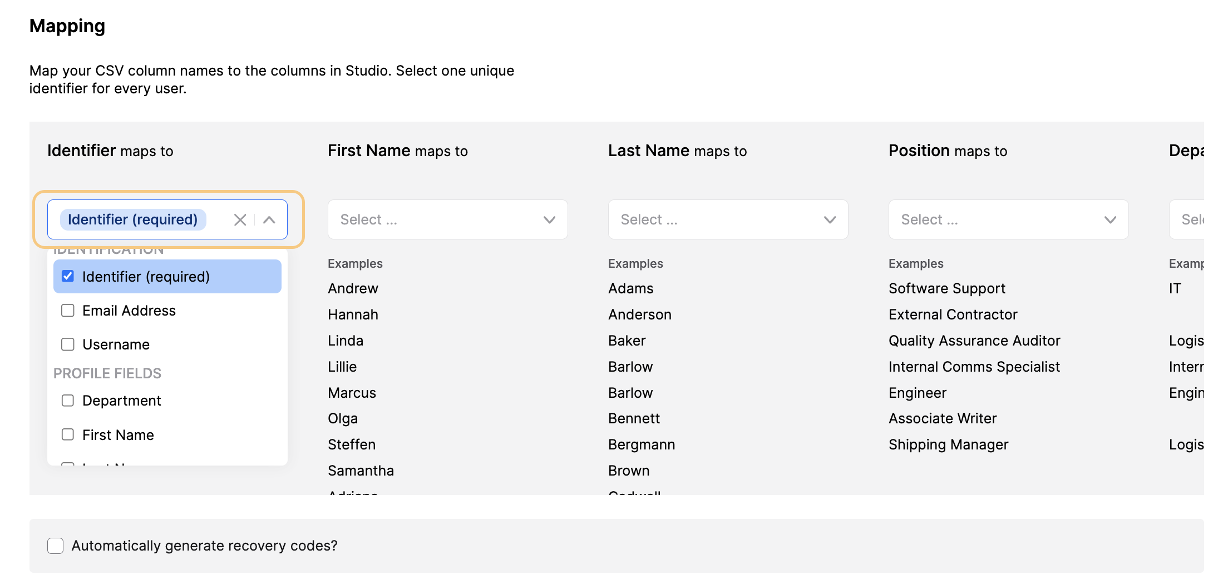Click the Mapping page heading
Image resolution: width=1223 pixels, height=580 pixels.
(67, 26)
